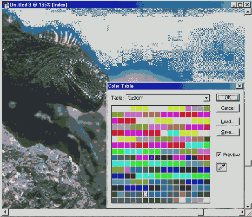Click the scroll left arrow of the document
Screen dimensions: 252x217
click(x=5, y=212)
